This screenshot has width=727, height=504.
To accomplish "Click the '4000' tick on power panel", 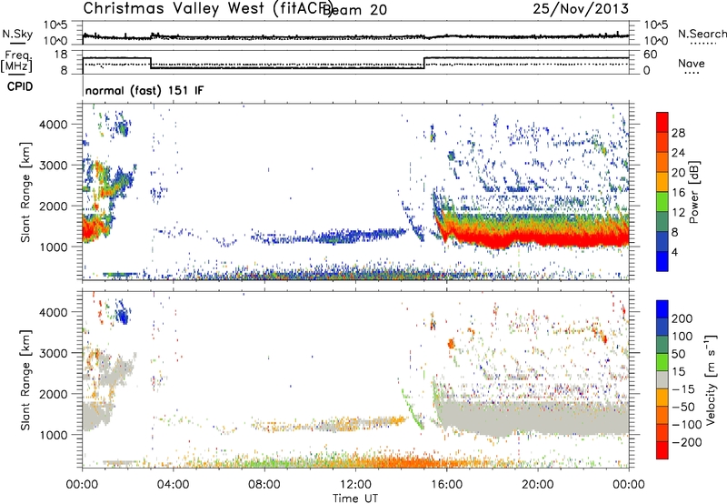I will [54, 125].
